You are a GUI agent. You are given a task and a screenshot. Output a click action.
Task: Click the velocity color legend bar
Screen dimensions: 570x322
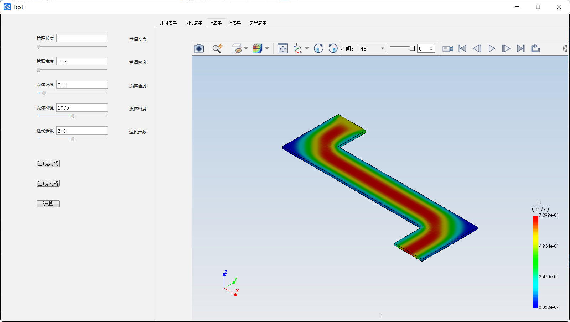point(535,262)
